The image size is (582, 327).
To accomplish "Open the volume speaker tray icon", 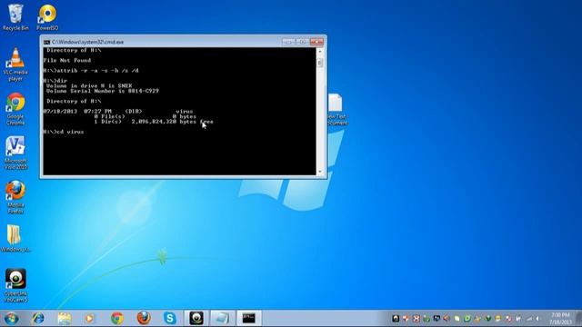I will tap(537, 319).
